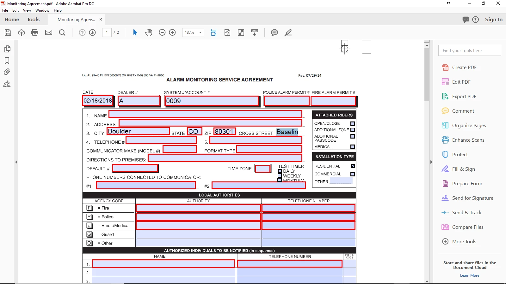Collapse the right tools pane arrow
Image resolution: width=506 pixels, height=284 pixels.
coord(431,162)
